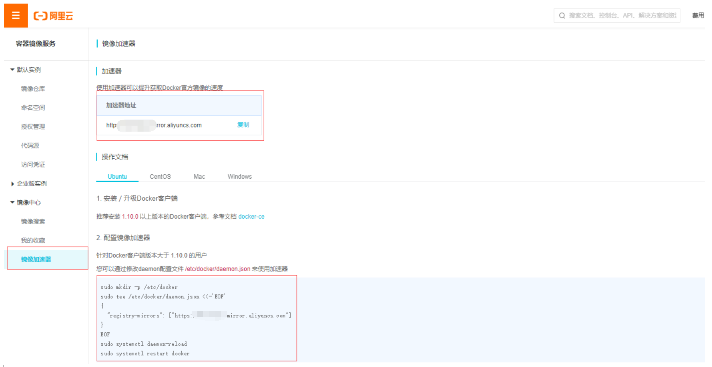Click the '2. 配置镜像加速器' heading

click(x=123, y=238)
